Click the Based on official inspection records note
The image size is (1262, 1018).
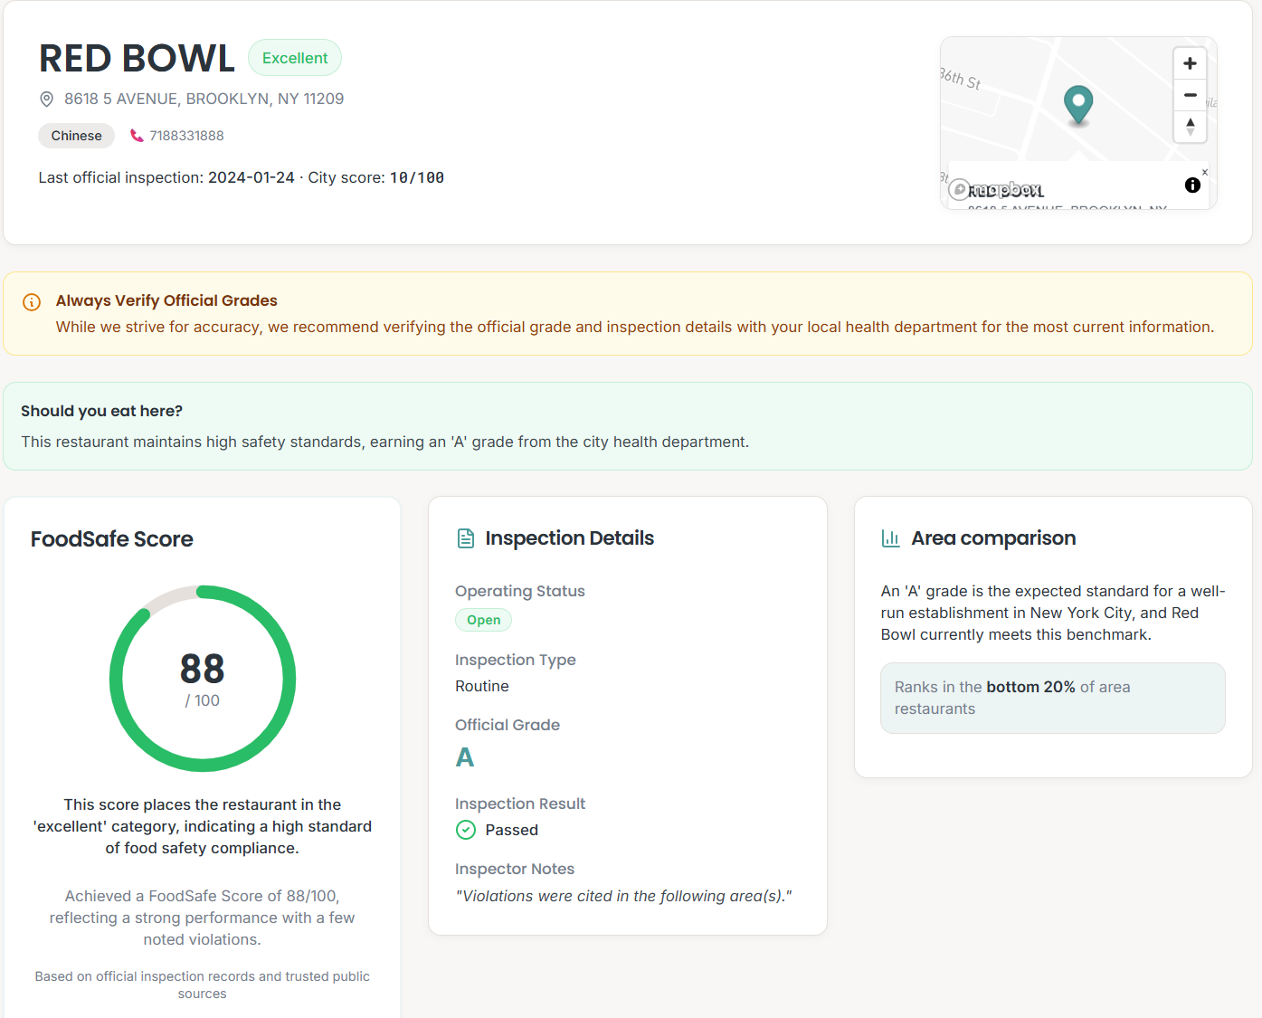pos(202,985)
